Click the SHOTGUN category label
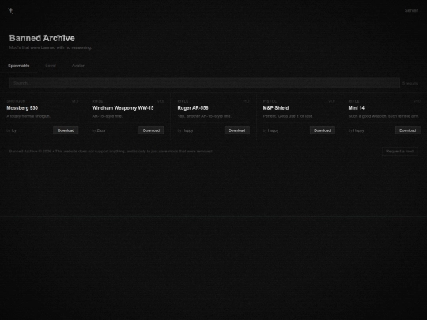 click(x=16, y=101)
